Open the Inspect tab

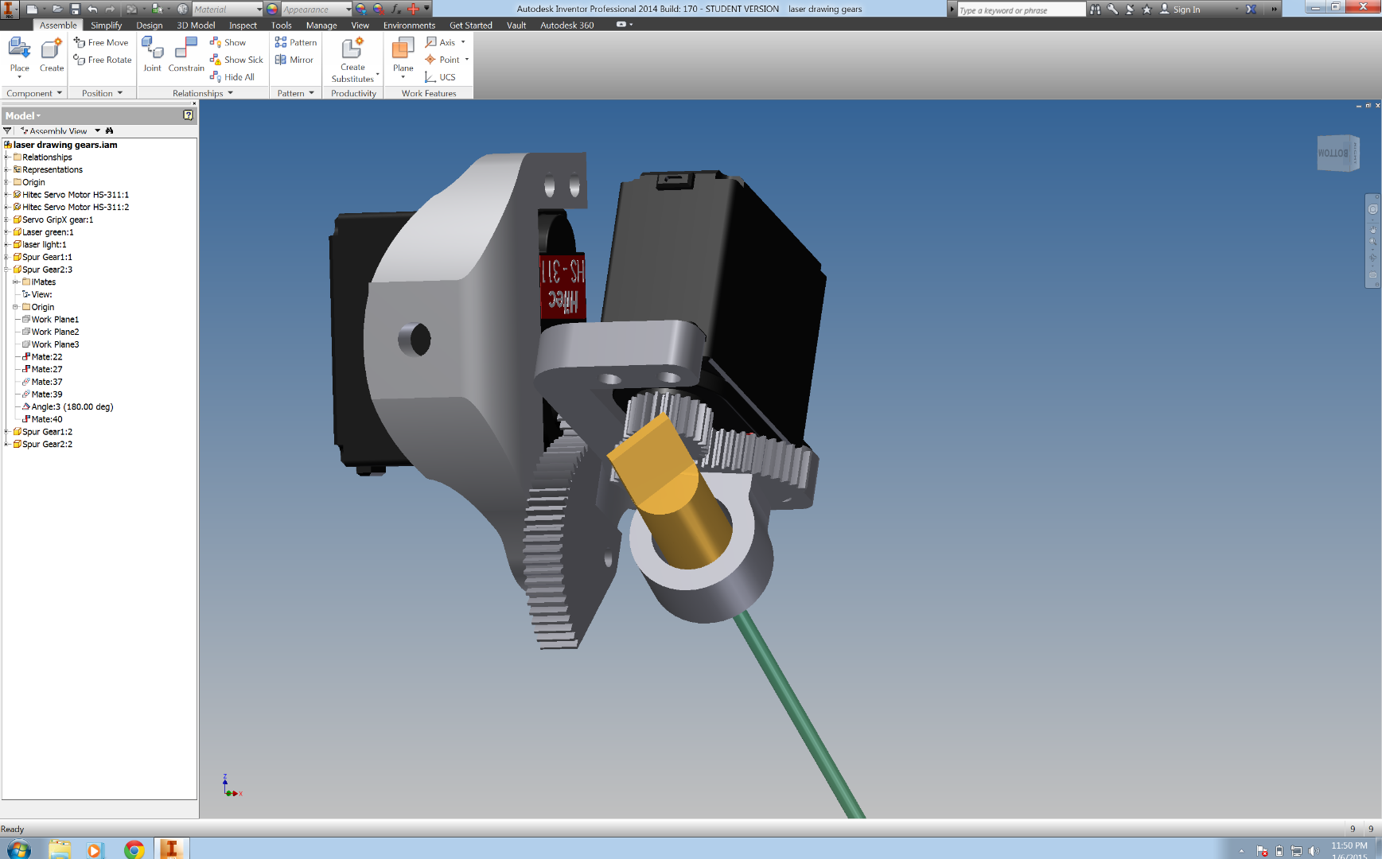pyautogui.click(x=243, y=25)
